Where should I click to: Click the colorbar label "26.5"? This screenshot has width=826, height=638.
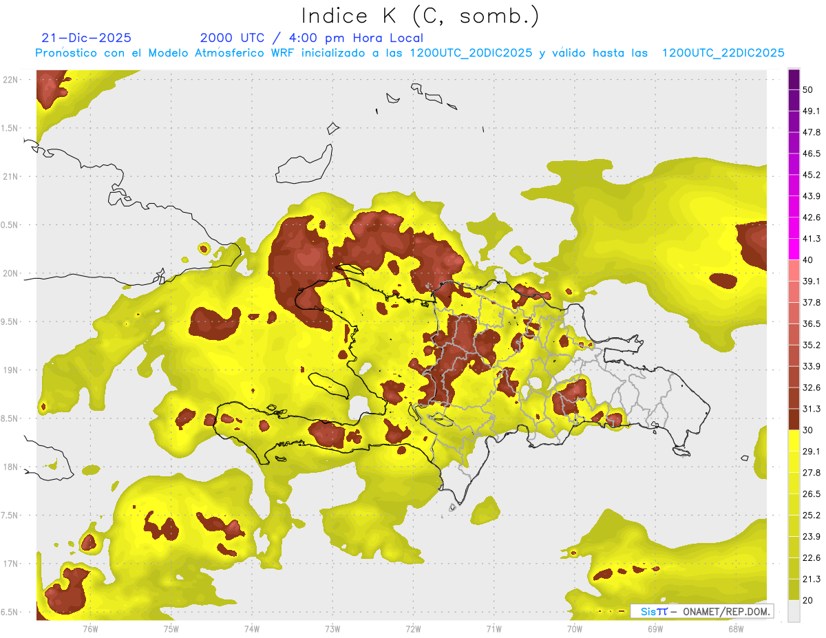click(812, 493)
